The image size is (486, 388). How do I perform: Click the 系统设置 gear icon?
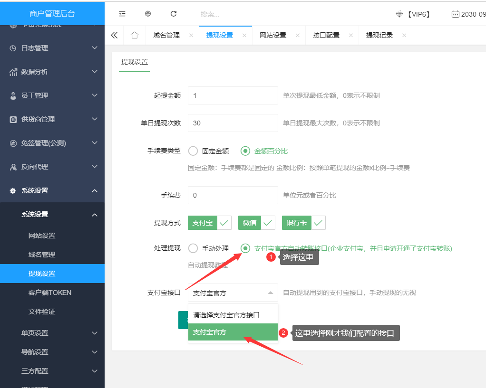coord(13,191)
